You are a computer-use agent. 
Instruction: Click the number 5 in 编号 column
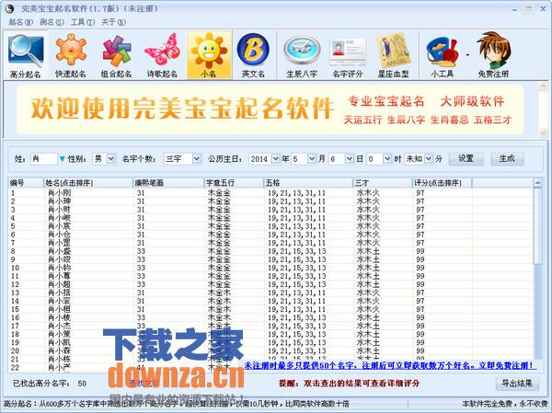13,226
